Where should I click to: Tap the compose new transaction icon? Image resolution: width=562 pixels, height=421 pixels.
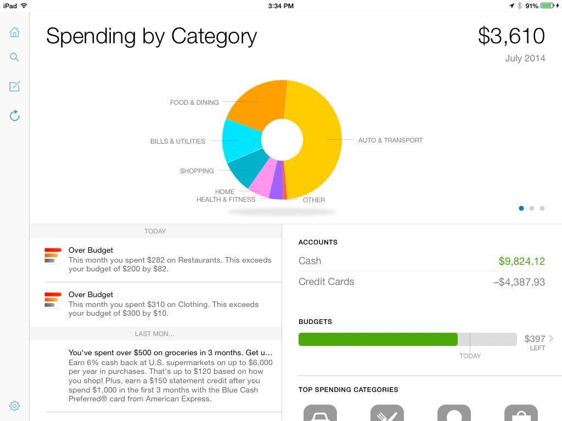pos(15,87)
